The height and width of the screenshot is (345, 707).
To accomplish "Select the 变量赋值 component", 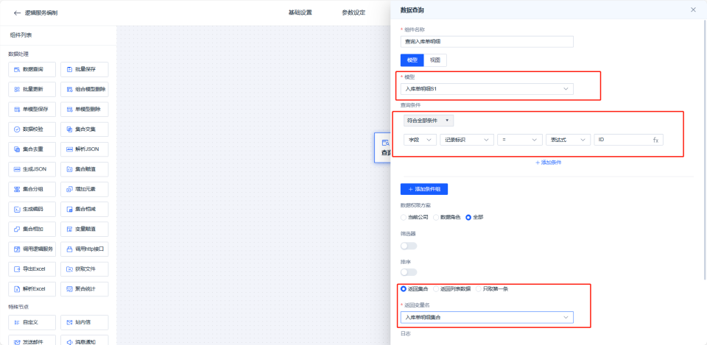I will click(x=84, y=230).
